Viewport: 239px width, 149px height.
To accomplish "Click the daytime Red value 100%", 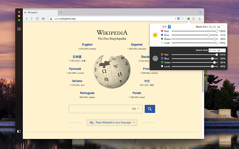I will [x=222, y=31].
